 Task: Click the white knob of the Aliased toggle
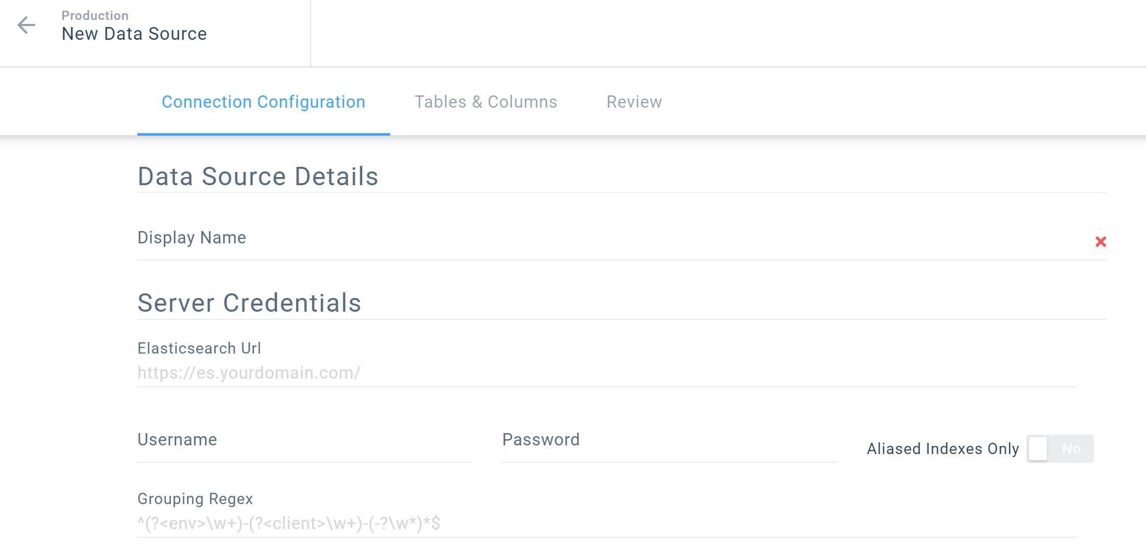click(x=1038, y=448)
